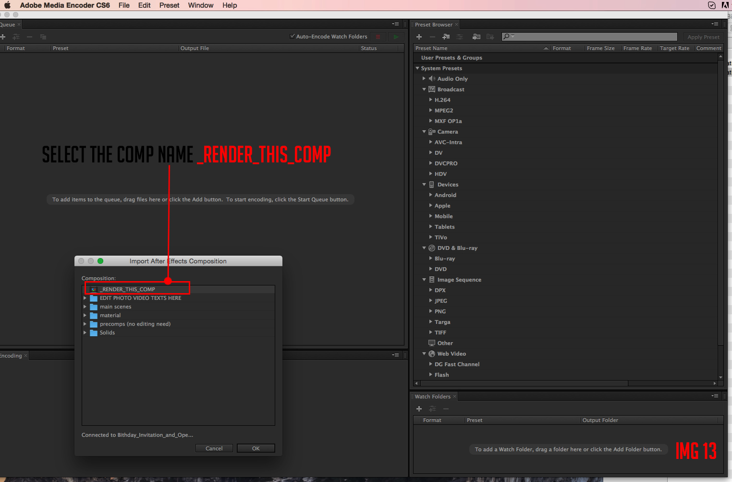The height and width of the screenshot is (482, 732).
Task: Expand the H.264 preset category
Action: coord(430,99)
